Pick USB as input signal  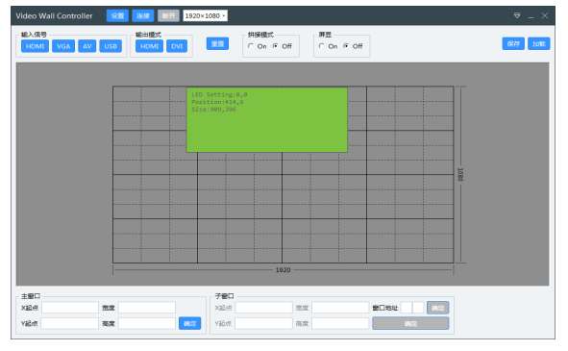tap(111, 46)
